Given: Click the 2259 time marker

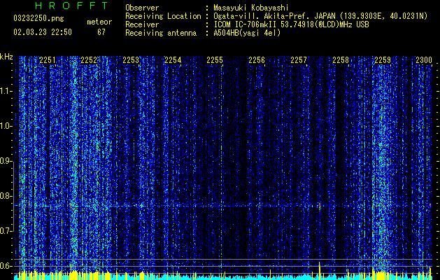Looking at the screenshot, I should point(383,60).
